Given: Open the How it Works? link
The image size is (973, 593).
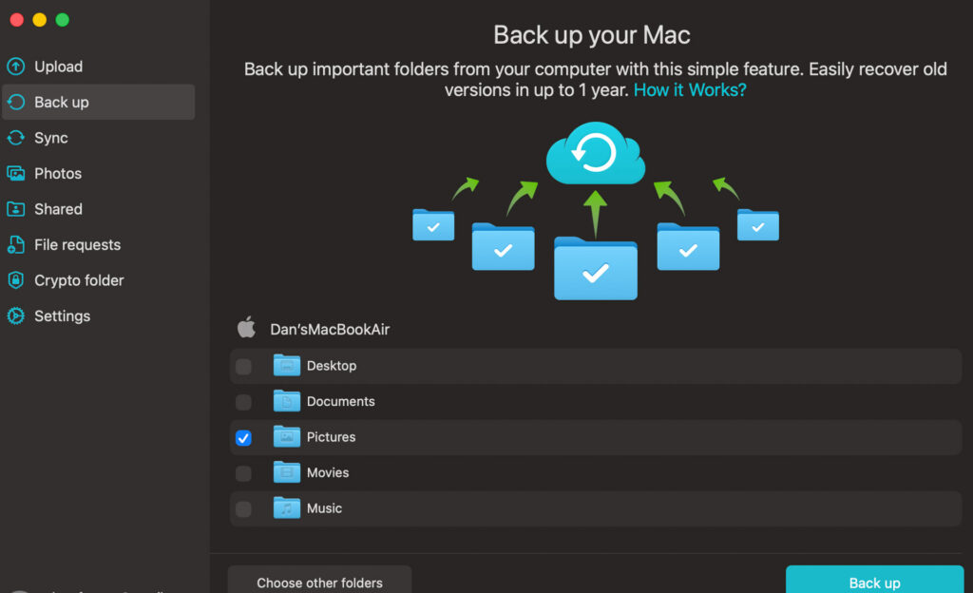Looking at the screenshot, I should pyautogui.click(x=690, y=89).
